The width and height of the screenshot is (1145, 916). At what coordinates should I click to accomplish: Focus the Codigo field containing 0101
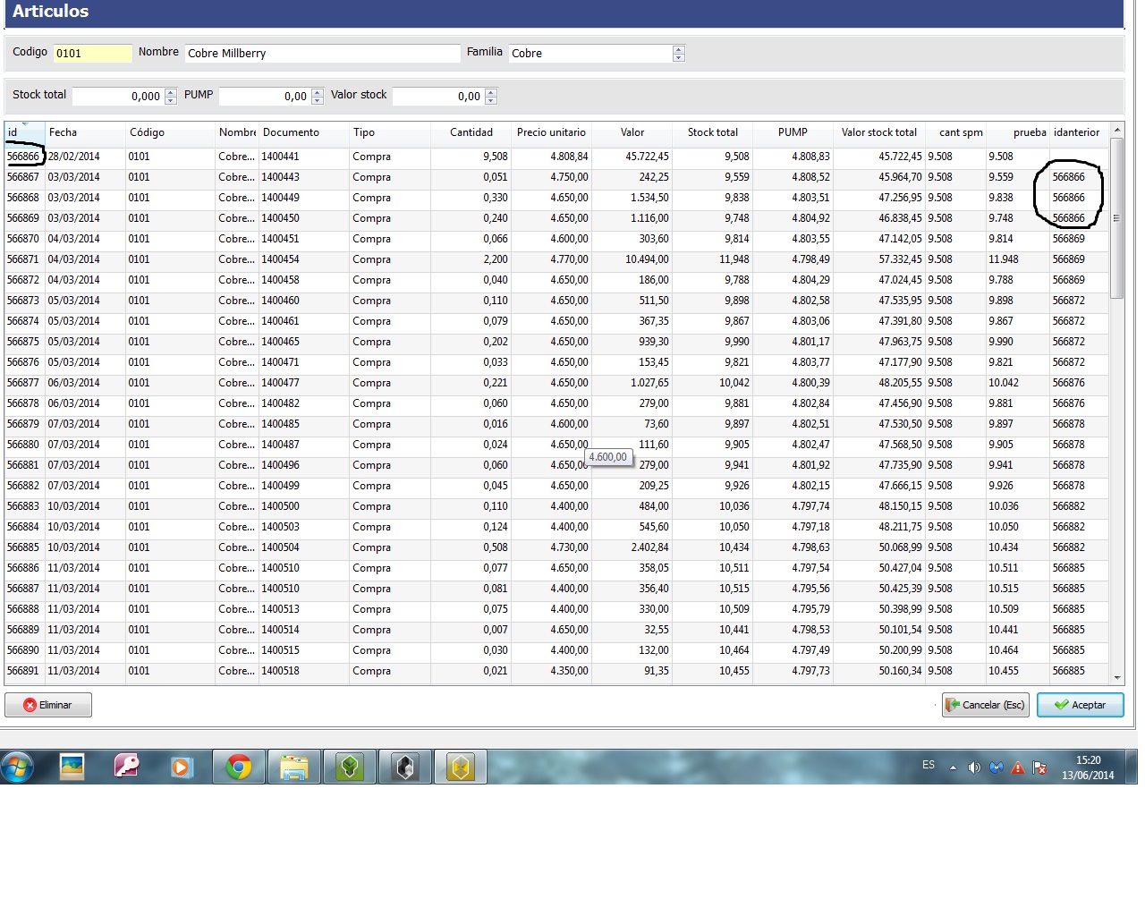[93, 54]
